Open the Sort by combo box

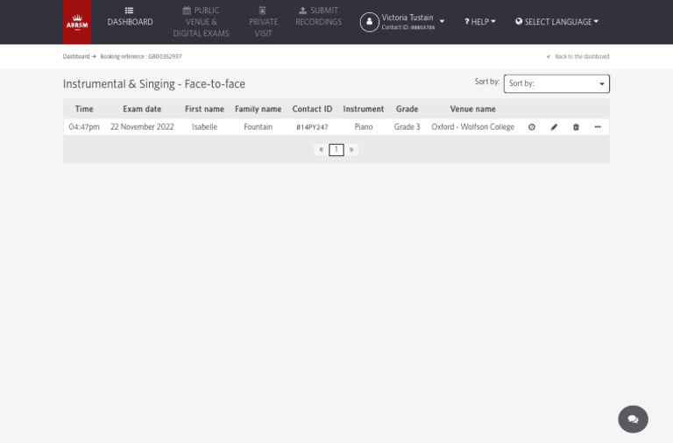click(556, 83)
